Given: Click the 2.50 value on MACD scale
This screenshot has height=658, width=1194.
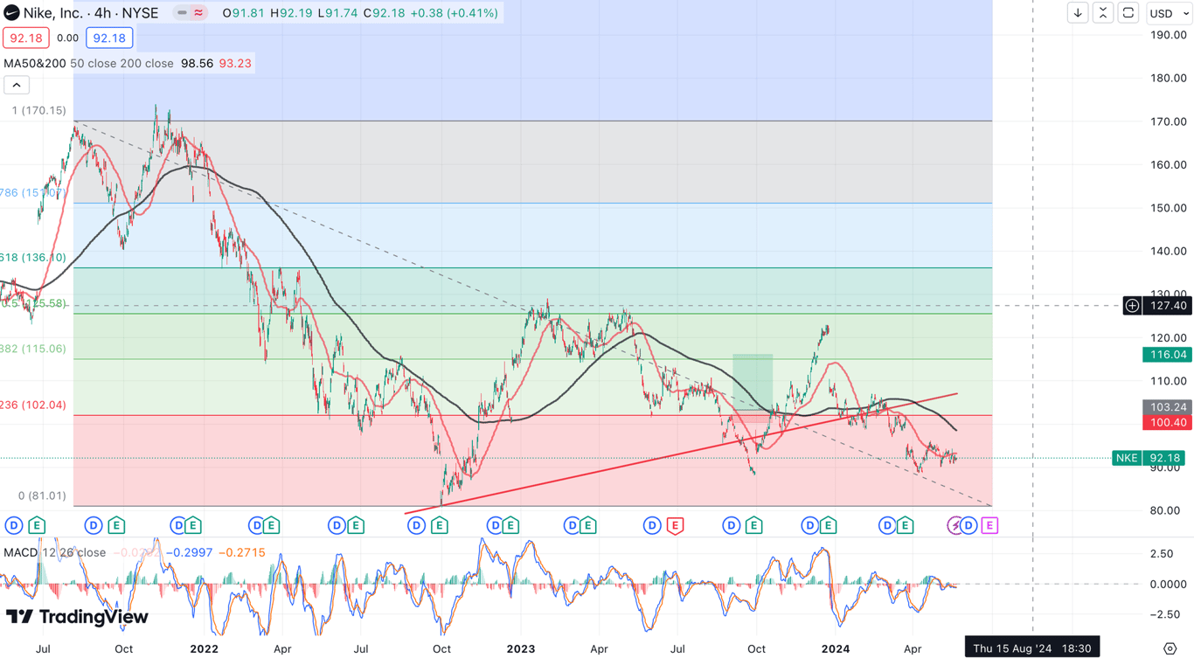Looking at the screenshot, I should pyautogui.click(x=1162, y=554).
